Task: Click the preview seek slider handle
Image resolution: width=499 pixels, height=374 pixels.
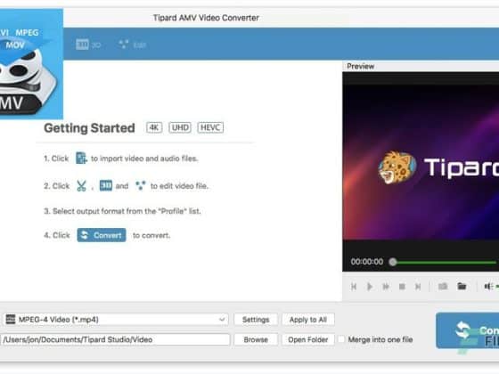Action: (x=393, y=262)
